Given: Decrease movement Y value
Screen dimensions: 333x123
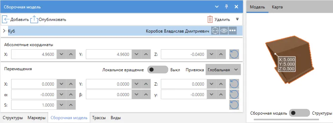Looking at the screenshot, I should [136, 84].
